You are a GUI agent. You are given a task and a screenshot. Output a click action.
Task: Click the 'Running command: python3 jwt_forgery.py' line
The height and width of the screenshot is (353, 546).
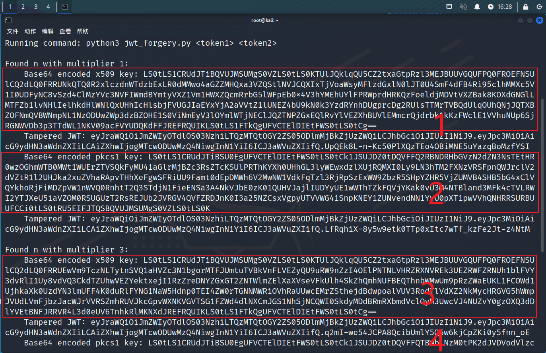tap(141, 43)
